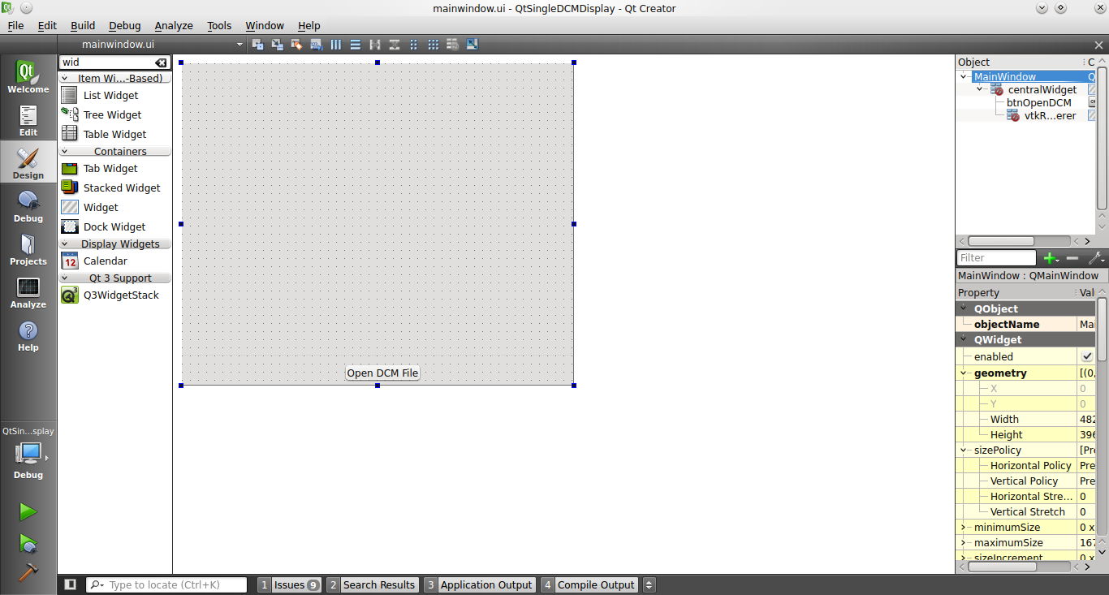1109x595 pixels.
Task: Click the locator search field
Action: point(166,584)
